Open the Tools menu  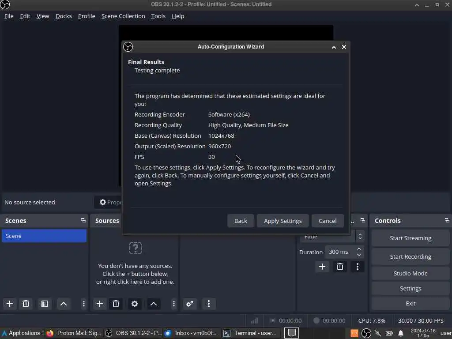pos(158,16)
